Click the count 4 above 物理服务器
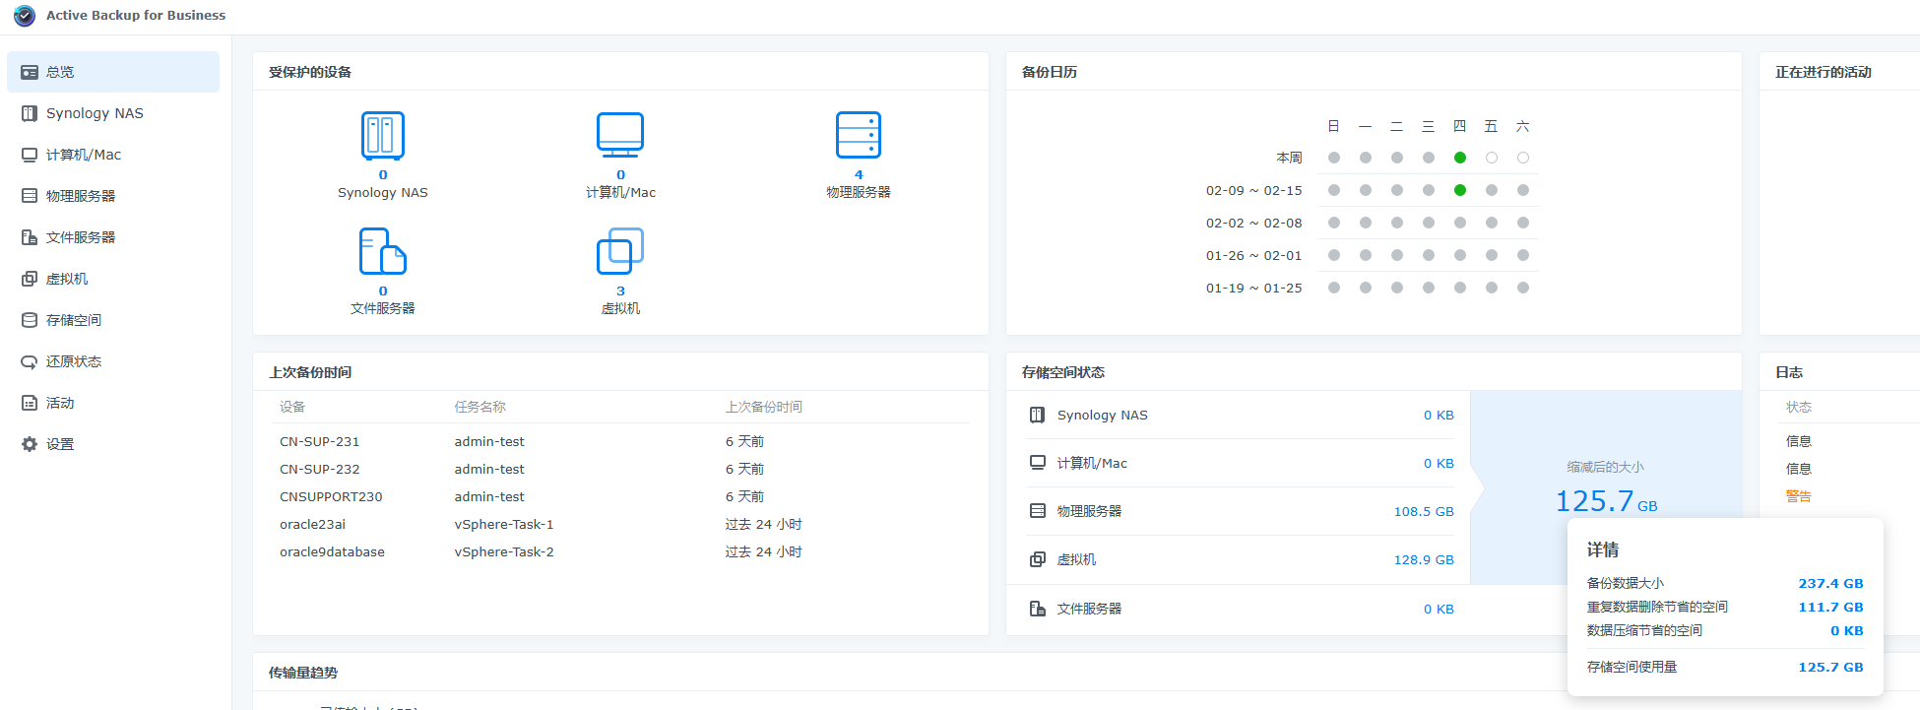Viewport: 1920px width, 710px height. click(x=859, y=174)
